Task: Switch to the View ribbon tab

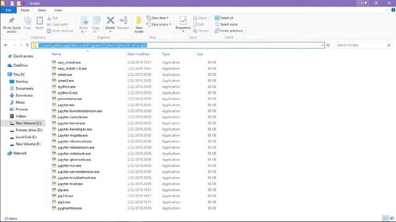Action: (58, 10)
